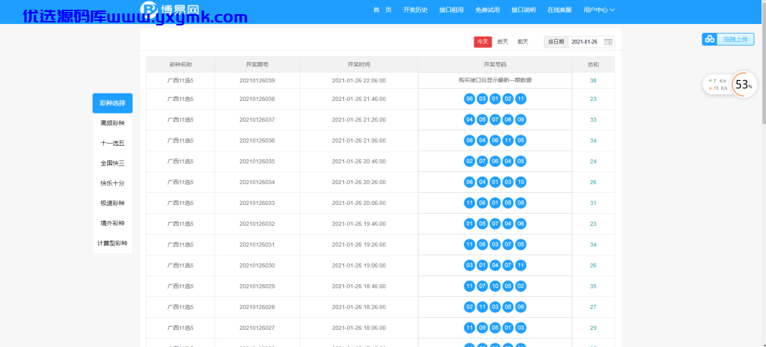Click ball 11 in issue 20210126033
The height and width of the screenshot is (347, 766).
tap(470, 203)
